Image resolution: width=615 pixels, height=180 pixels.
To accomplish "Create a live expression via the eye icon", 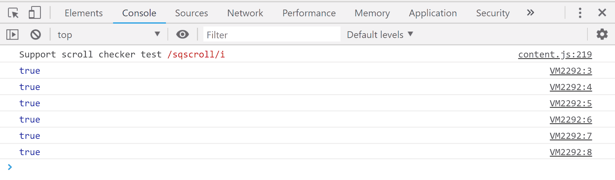I will coord(183,34).
